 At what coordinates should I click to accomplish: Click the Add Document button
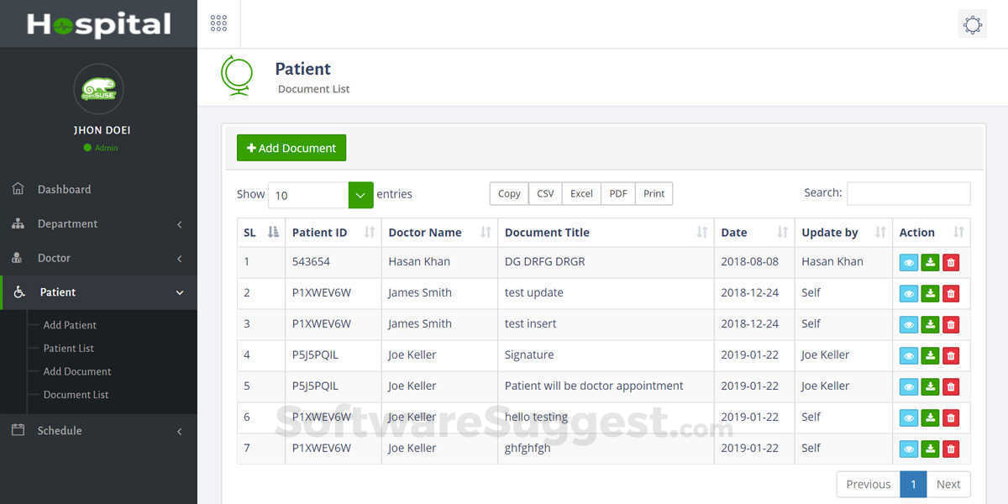click(291, 148)
